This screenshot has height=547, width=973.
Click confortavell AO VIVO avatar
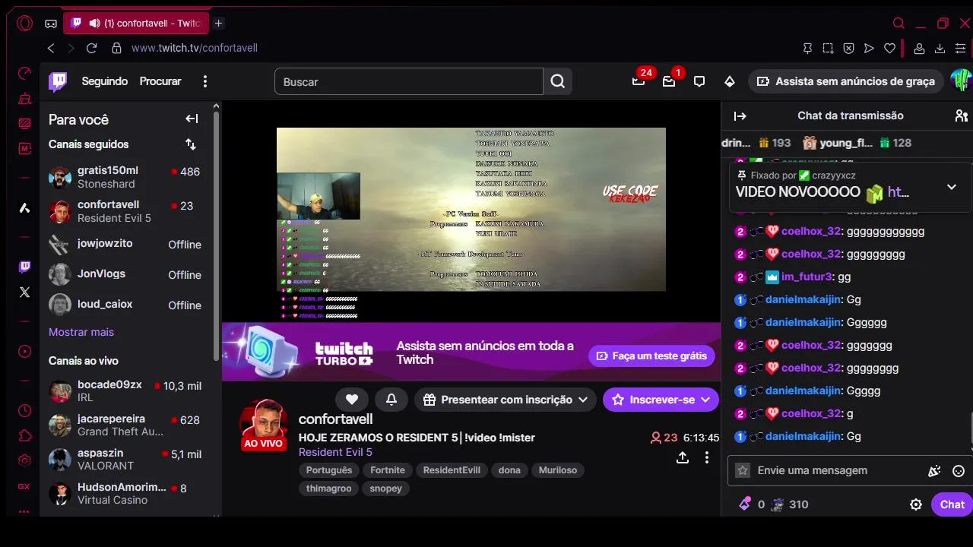263,425
